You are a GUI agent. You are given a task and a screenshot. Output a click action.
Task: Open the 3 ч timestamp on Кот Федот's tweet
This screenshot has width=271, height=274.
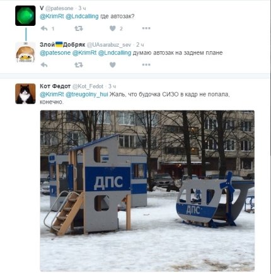112,86
